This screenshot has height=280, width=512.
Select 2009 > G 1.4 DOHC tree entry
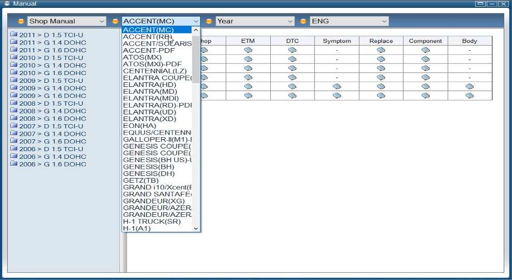(52, 89)
